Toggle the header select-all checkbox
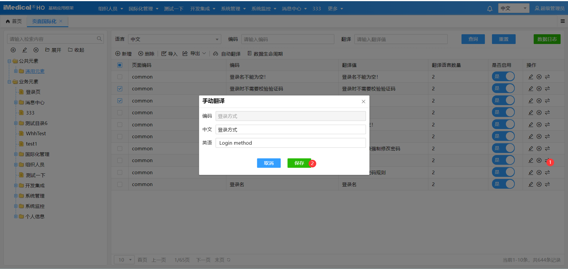 coord(120,65)
